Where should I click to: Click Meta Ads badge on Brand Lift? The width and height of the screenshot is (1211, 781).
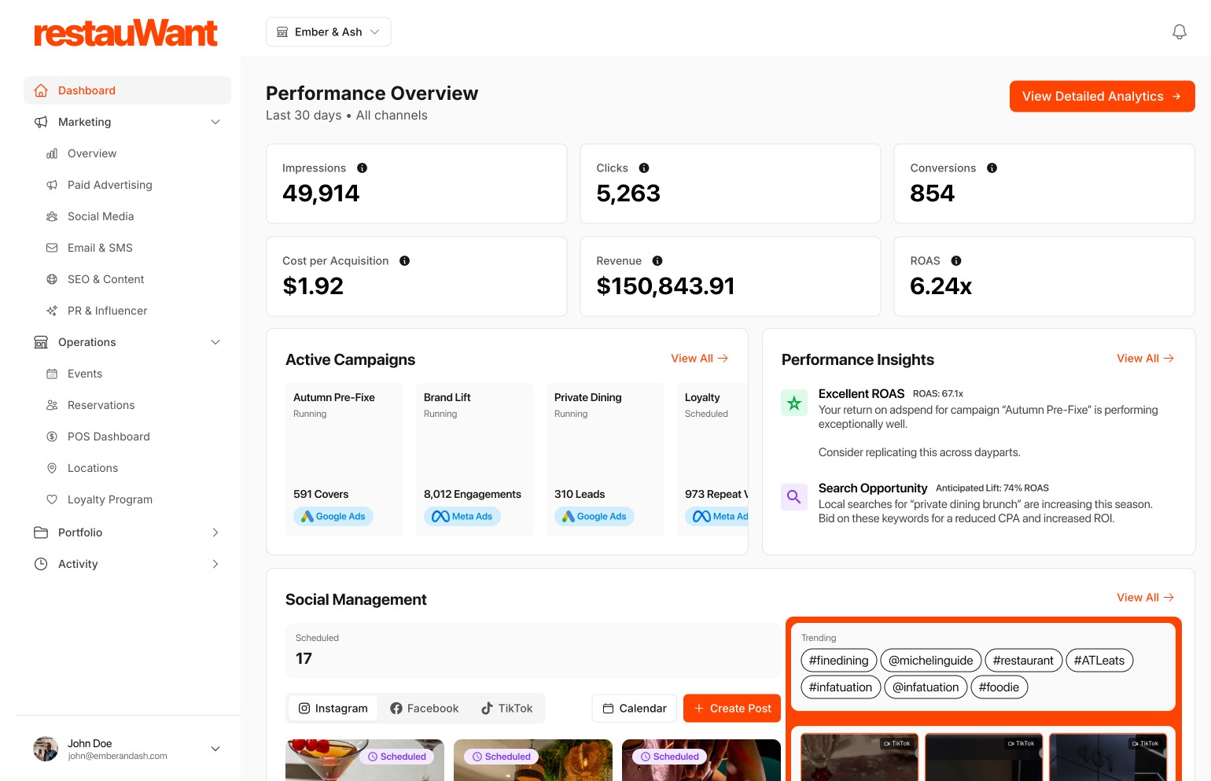[x=462, y=517]
